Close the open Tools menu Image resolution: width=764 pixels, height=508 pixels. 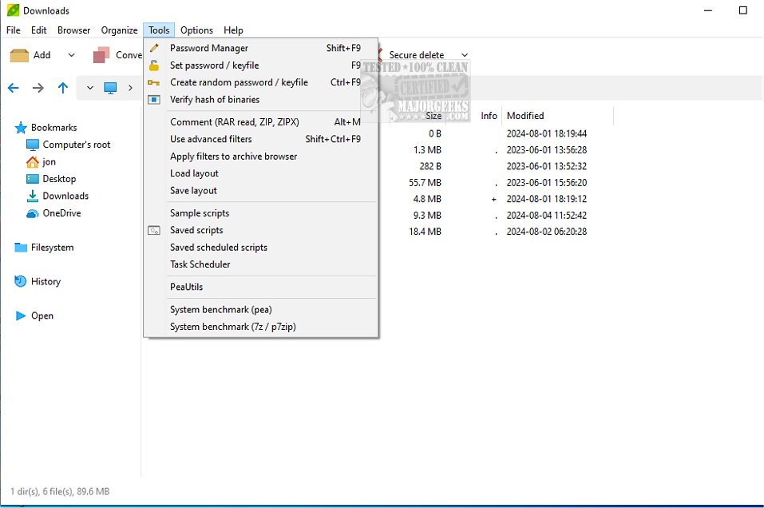pos(159,30)
